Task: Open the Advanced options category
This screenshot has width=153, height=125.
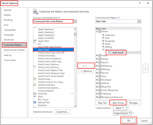Action: (x=9, y=40)
